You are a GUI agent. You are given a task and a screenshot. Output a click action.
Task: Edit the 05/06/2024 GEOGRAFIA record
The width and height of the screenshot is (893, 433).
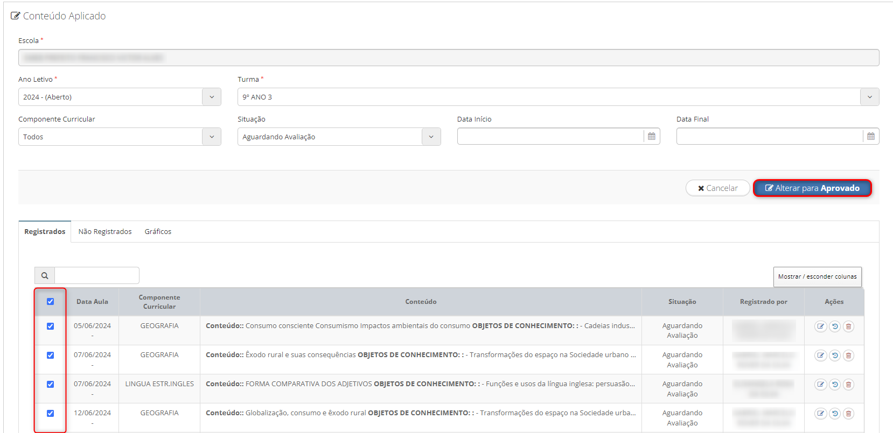[x=820, y=326]
